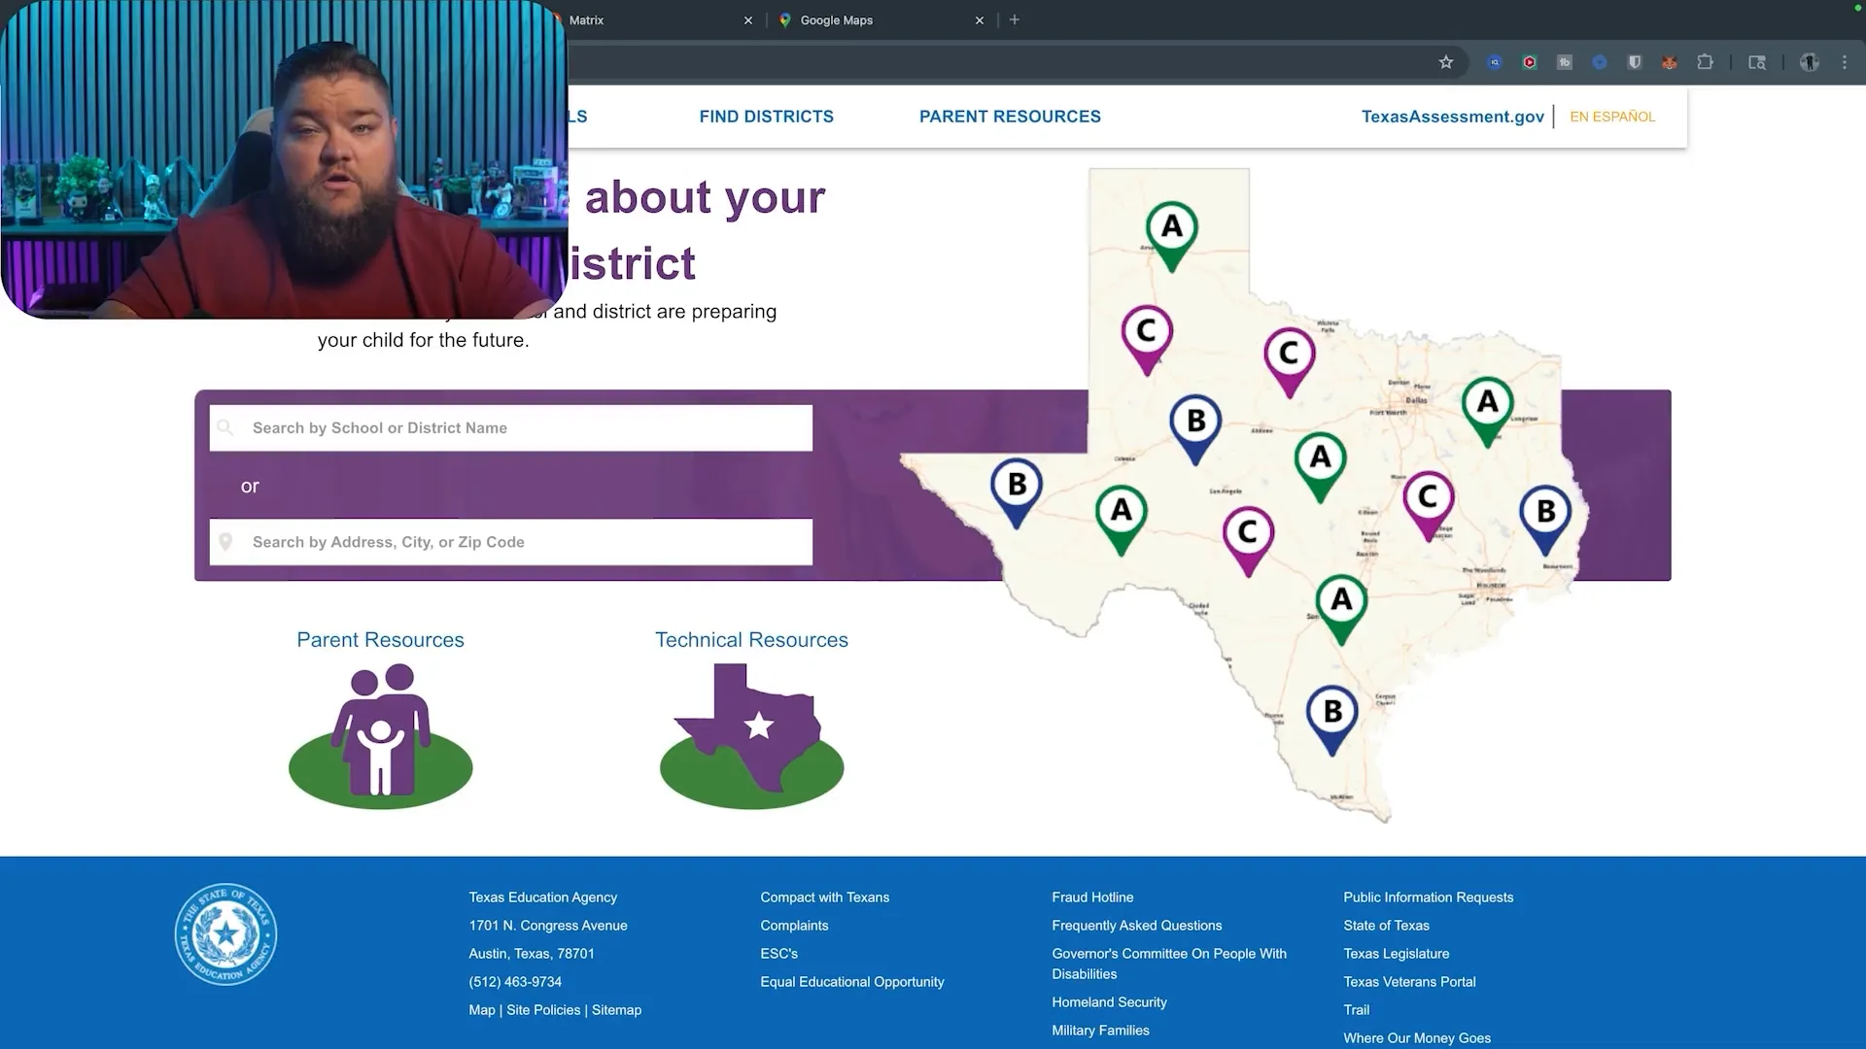Select the blue B pin in far West Texas
Image resolution: width=1866 pixels, height=1049 pixels.
pyautogui.click(x=1017, y=493)
